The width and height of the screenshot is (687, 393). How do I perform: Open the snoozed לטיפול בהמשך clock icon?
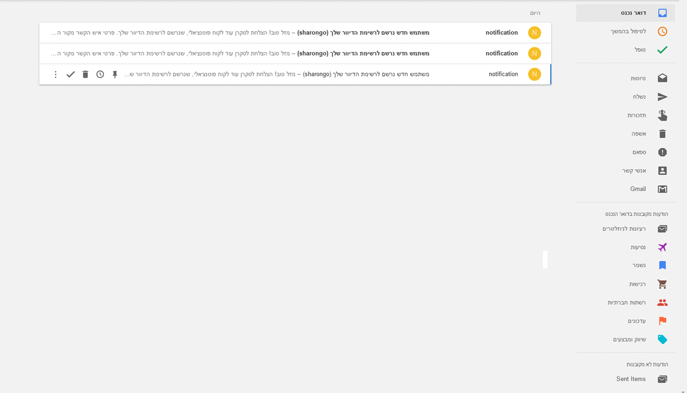coord(662,32)
